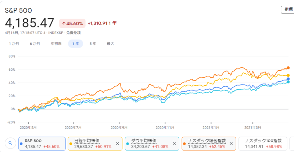
Task: Click the 29,683.37 Nikkei price
Action: pyautogui.click(x=84, y=147)
